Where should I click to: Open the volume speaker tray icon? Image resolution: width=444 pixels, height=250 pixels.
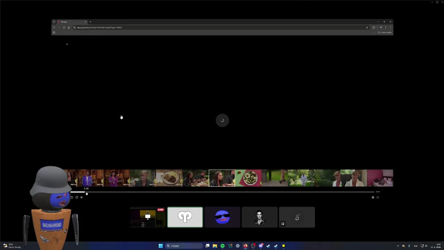click(x=426, y=246)
